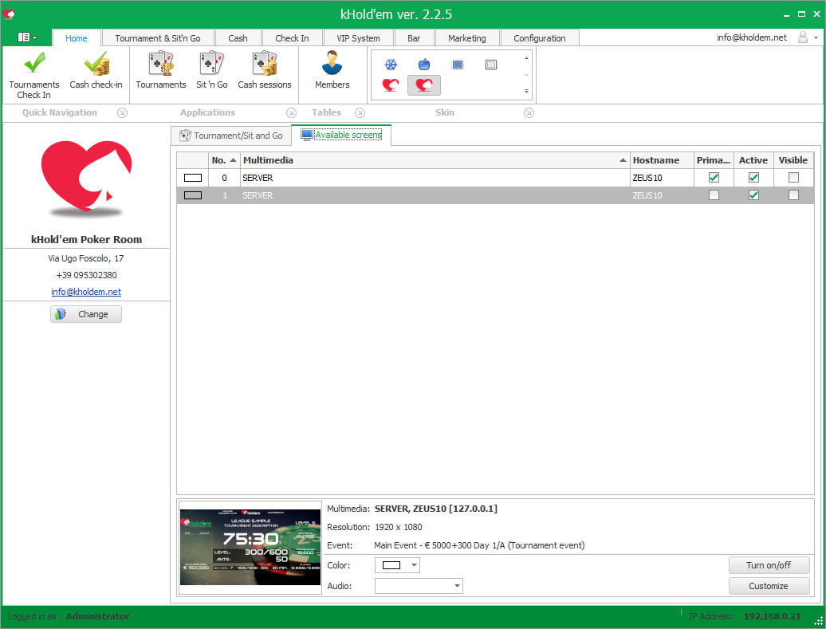826x629 pixels.
Task: Sort by the No. column header
Action: [224, 160]
